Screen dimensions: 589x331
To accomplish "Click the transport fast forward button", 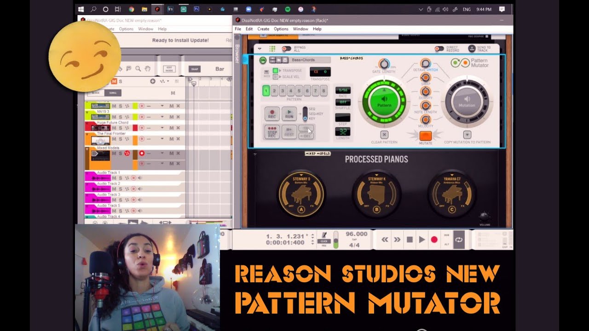I will [397, 240].
